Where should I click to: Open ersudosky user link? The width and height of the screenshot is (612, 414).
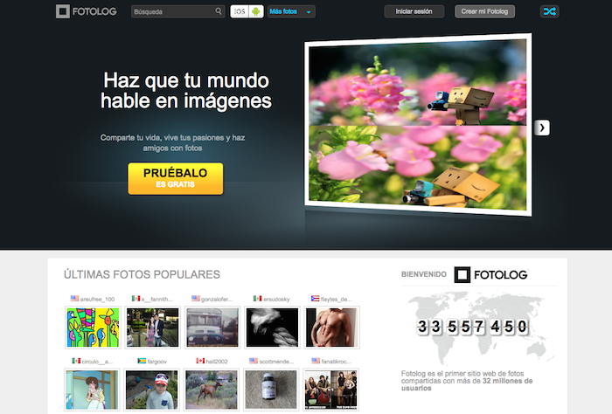point(276,300)
